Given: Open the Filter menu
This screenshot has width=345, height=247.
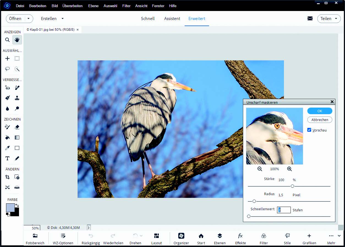Looking at the screenshot, I should click(x=126, y=6).
